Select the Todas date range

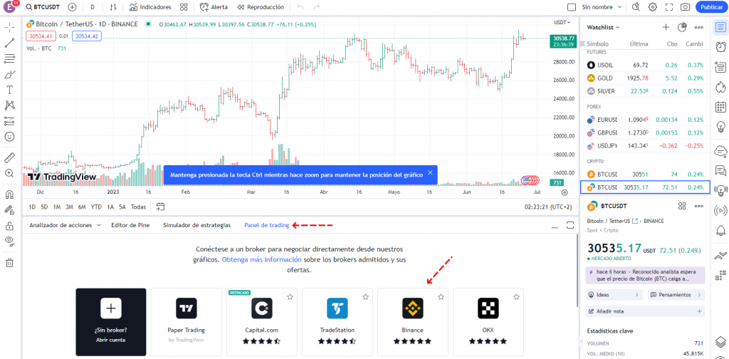[138, 207]
